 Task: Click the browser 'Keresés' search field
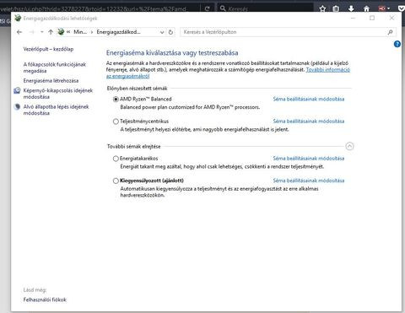[x=266, y=8]
